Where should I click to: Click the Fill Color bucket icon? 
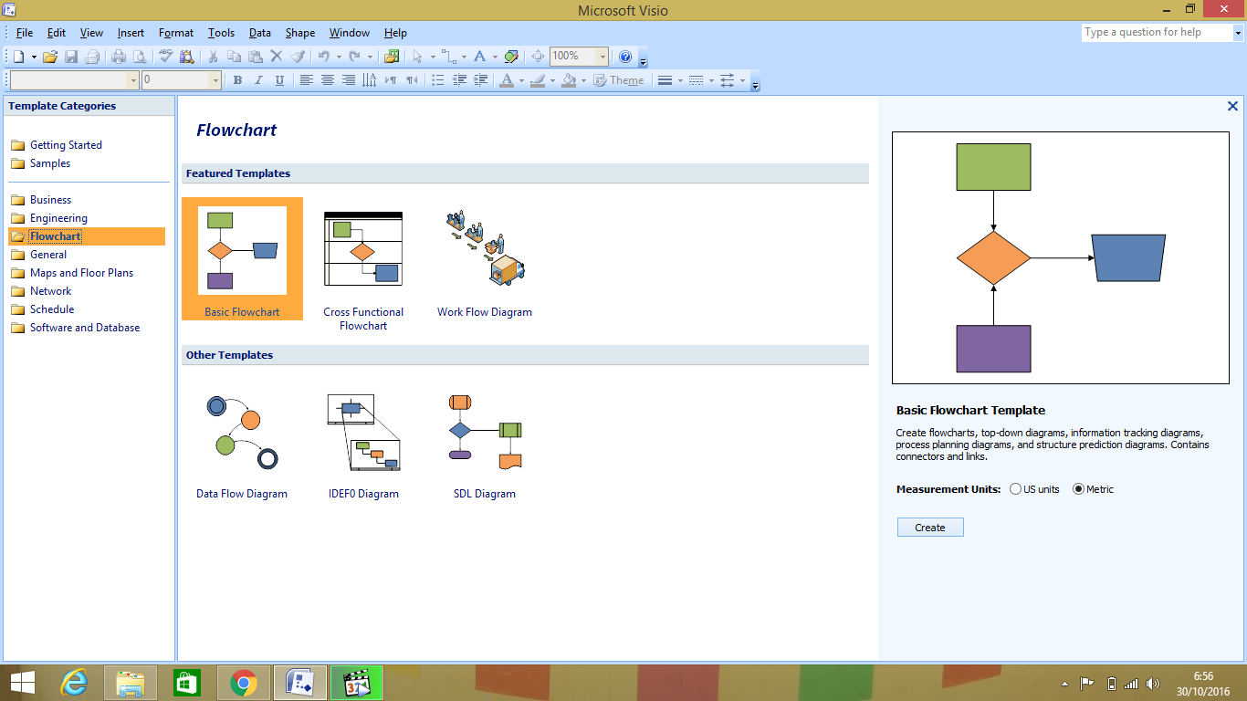569,80
